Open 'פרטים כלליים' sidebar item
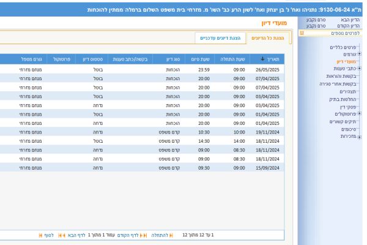This screenshot has width=367, height=245. click(x=343, y=47)
